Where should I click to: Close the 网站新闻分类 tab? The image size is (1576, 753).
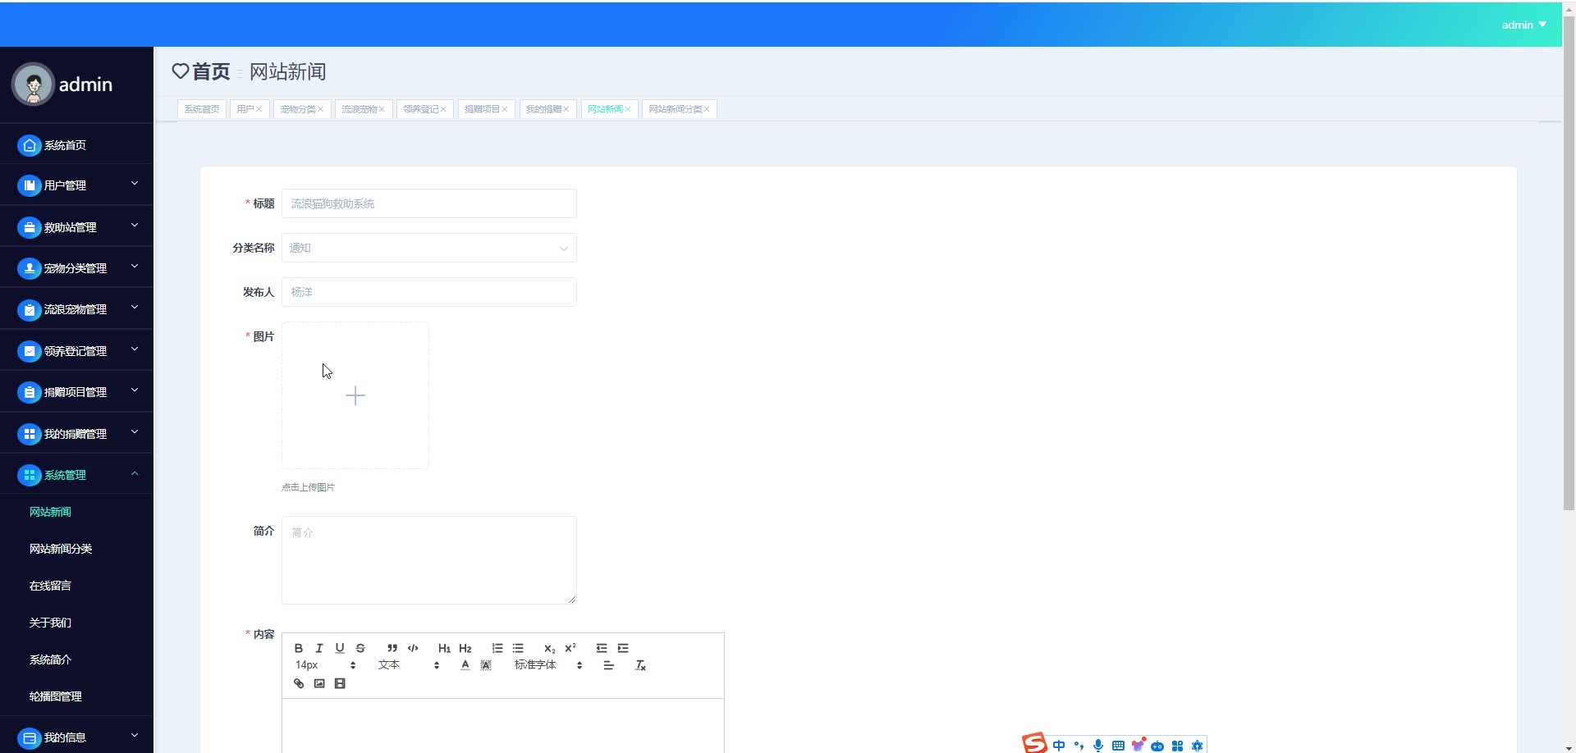(707, 109)
